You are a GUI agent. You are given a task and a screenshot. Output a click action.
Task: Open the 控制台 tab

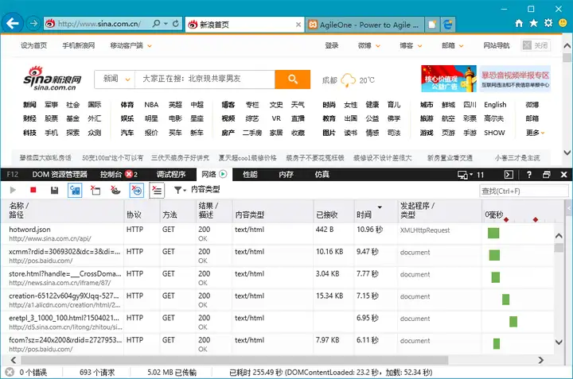[x=119, y=174]
